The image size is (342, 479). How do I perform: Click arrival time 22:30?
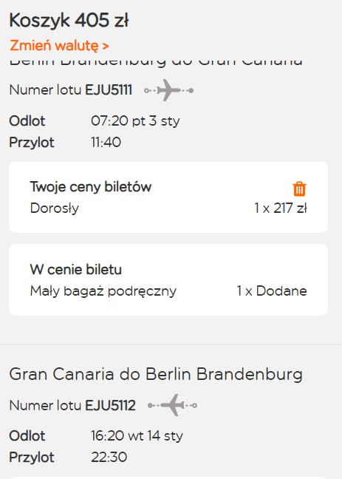tap(109, 458)
